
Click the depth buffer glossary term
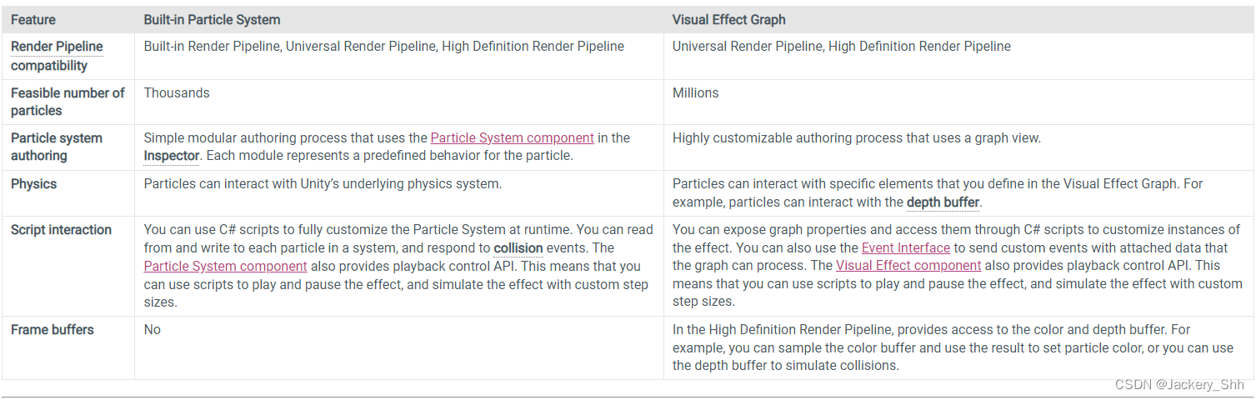pyautogui.click(x=943, y=202)
